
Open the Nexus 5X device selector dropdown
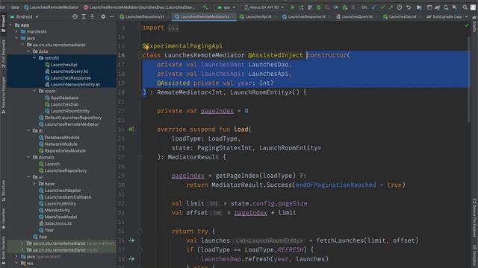264,7
